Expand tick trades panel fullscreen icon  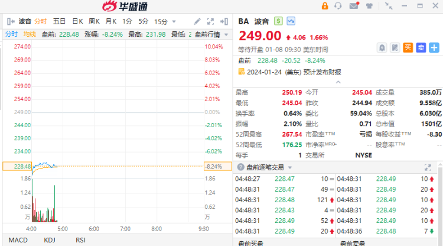[428, 167]
